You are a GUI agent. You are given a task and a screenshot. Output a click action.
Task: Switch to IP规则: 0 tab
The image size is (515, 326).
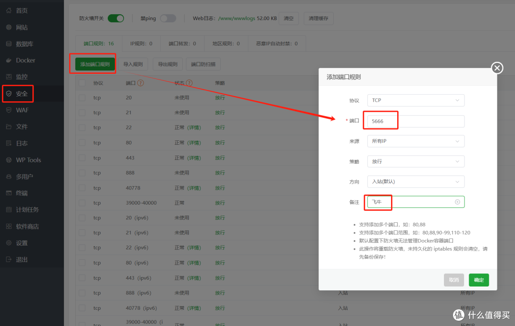[141, 44]
